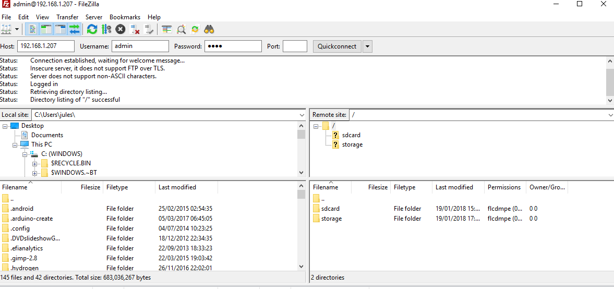This screenshot has height=289, width=614.
Task: Toggle local directory tree display
Action: point(46,29)
